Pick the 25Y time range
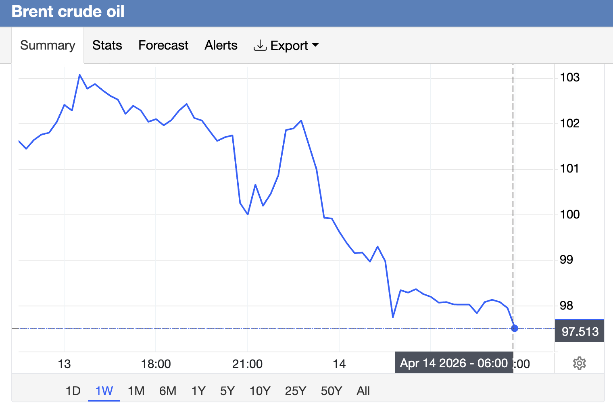613x412 pixels. point(295,391)
